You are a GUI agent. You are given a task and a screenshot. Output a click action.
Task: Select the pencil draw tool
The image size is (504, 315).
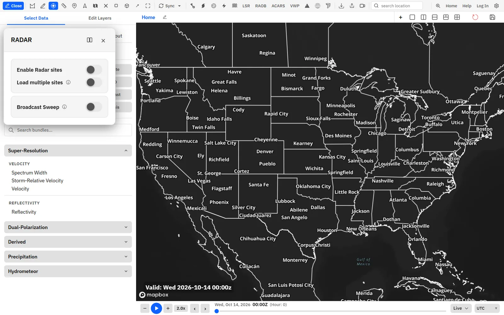[43, 6]
